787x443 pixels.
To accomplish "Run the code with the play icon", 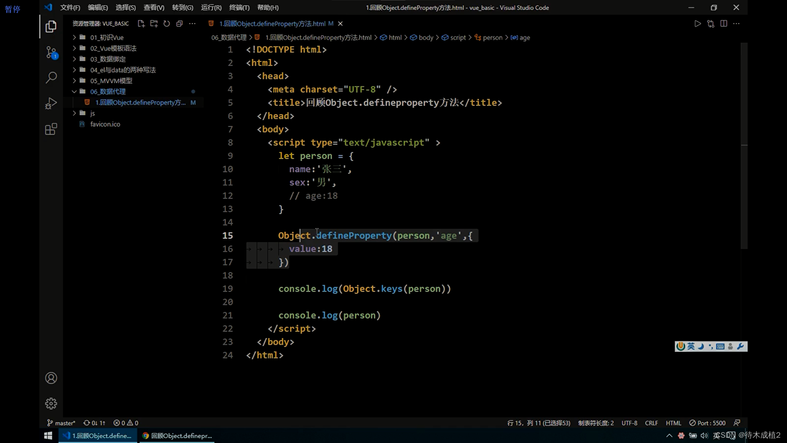I will tap(698, 24).
